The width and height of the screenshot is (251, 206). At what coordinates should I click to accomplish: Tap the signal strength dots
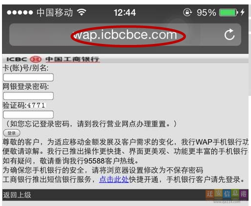(20, 12)
